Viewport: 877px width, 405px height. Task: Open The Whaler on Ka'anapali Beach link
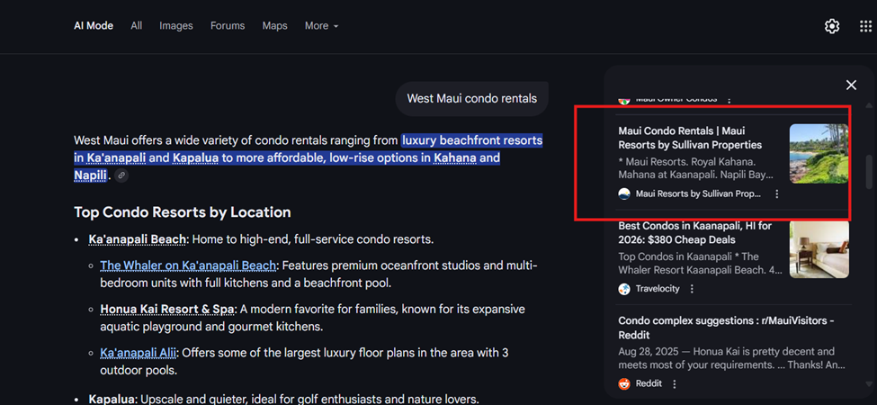pyautogui.click(x=188, y=265)
